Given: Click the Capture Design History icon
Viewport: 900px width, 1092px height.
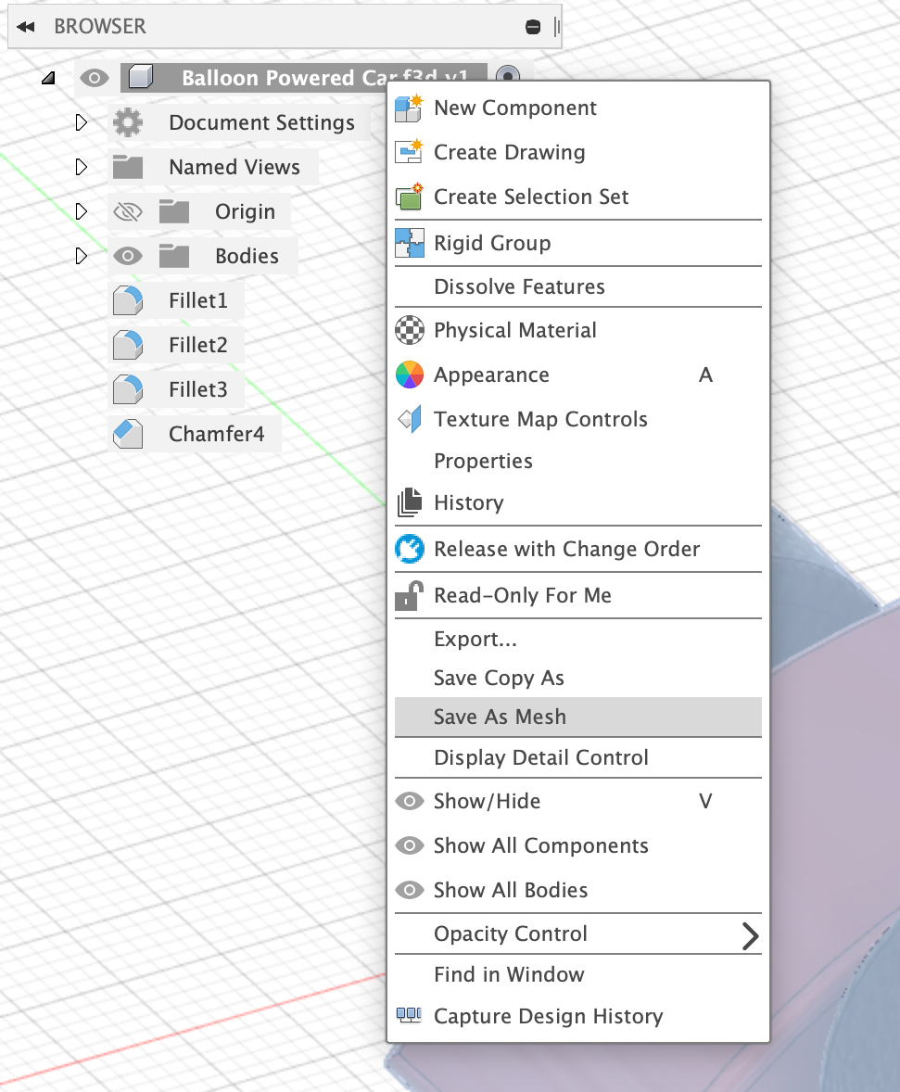Looking at the screenshot, I should point(409,1015).
